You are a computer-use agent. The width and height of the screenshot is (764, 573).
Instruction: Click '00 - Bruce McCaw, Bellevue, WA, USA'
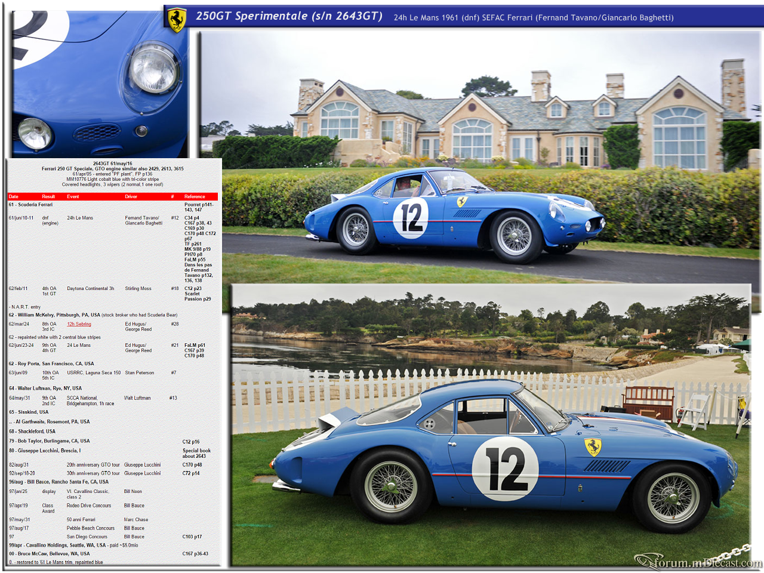49,553
